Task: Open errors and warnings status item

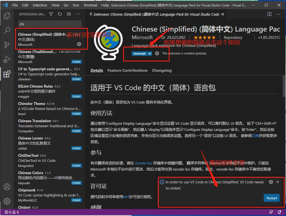Action: tap(12, 212)
